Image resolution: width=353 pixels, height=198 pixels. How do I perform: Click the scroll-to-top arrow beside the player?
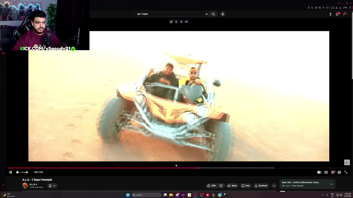pyautogui.click(x=347, y=162)
